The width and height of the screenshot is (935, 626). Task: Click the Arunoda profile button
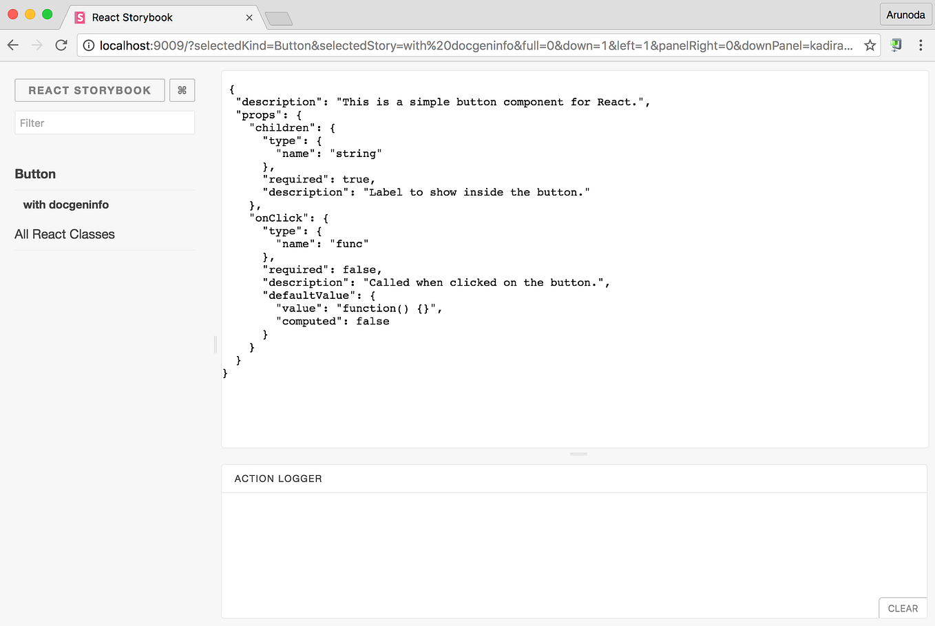coord(905,14)
